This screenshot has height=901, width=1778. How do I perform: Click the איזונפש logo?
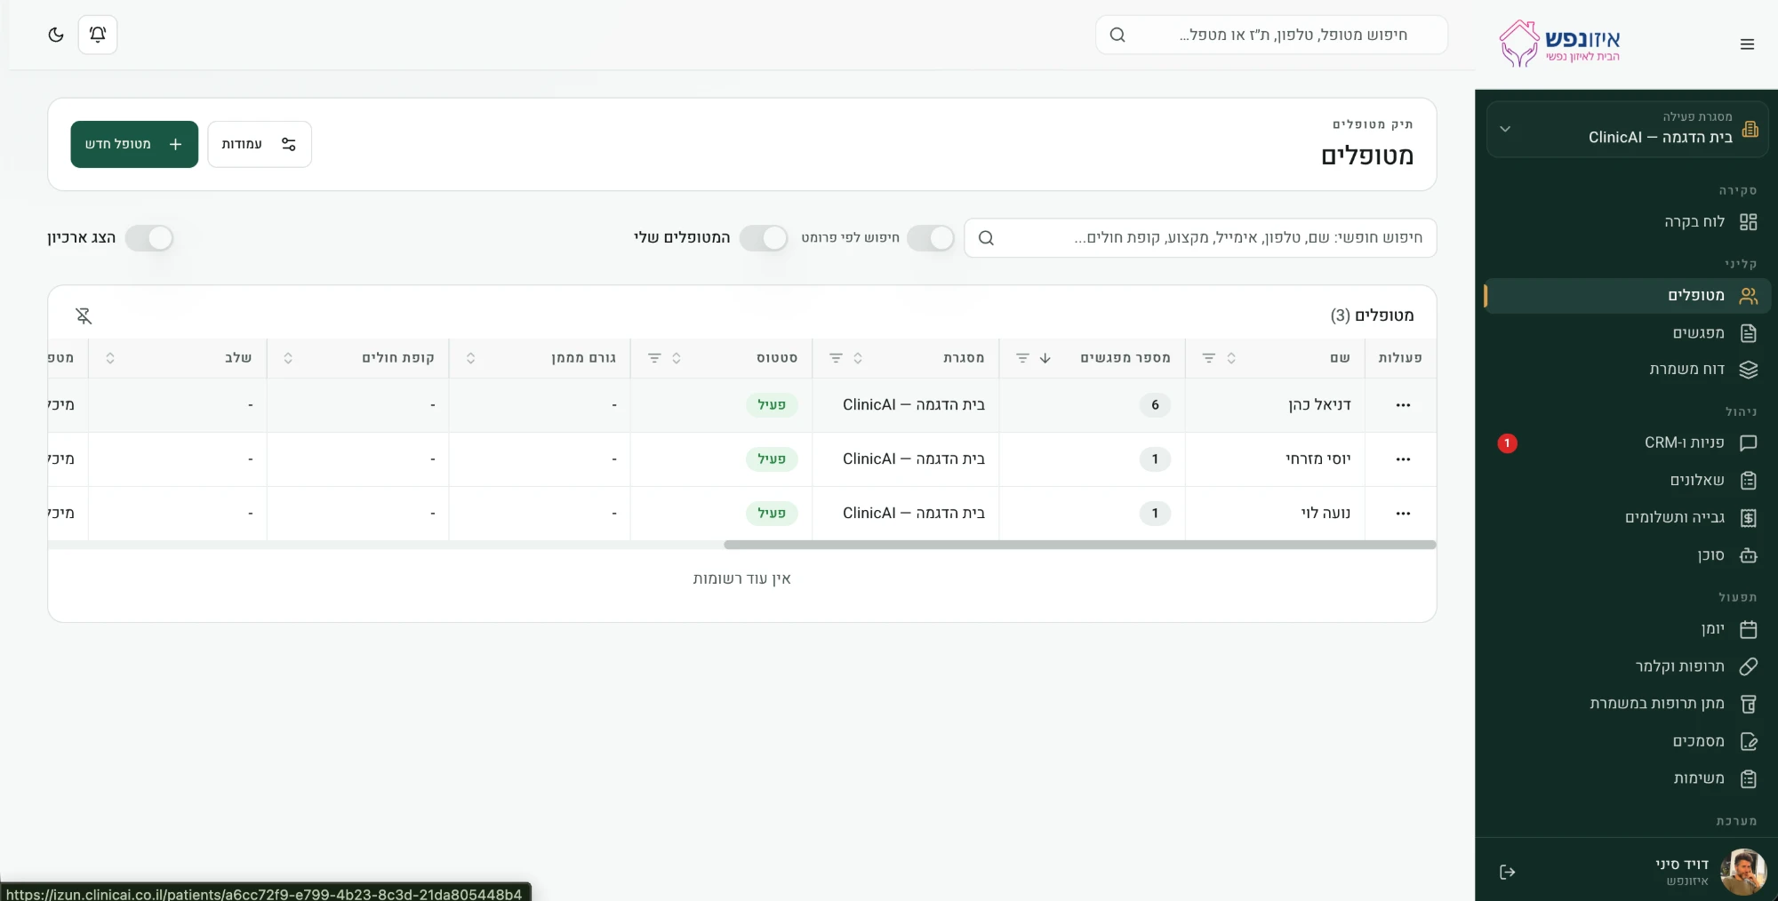(x=1560, y=44)
